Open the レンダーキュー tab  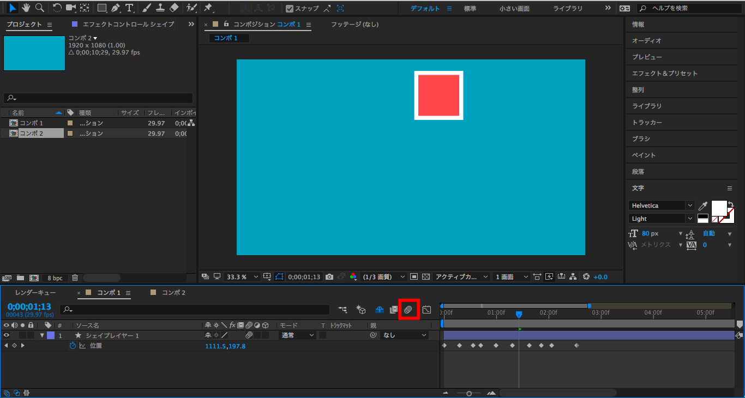coord(35,293)
